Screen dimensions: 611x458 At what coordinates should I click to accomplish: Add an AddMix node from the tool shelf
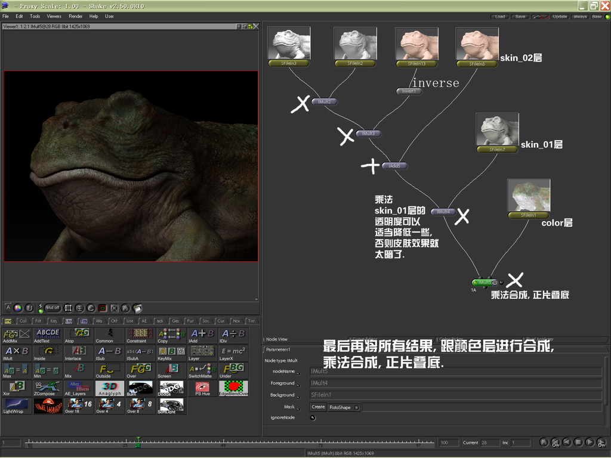pyautogui.click(x=16, y=335)
